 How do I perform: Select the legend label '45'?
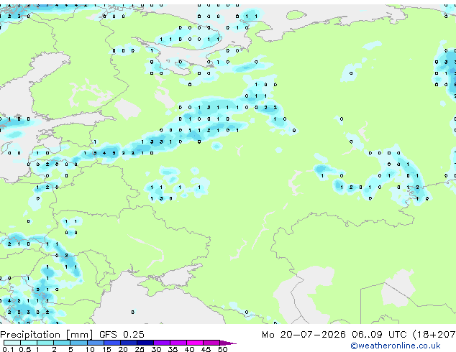click(206, 349)
